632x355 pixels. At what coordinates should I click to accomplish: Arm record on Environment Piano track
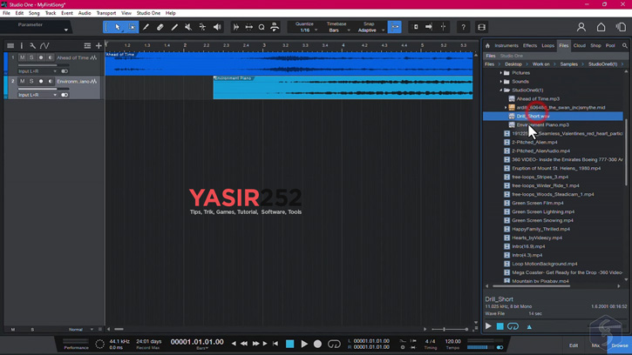[41, 81]
